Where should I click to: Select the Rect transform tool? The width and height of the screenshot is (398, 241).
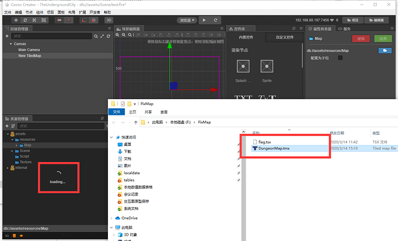[x=44, y=20]
